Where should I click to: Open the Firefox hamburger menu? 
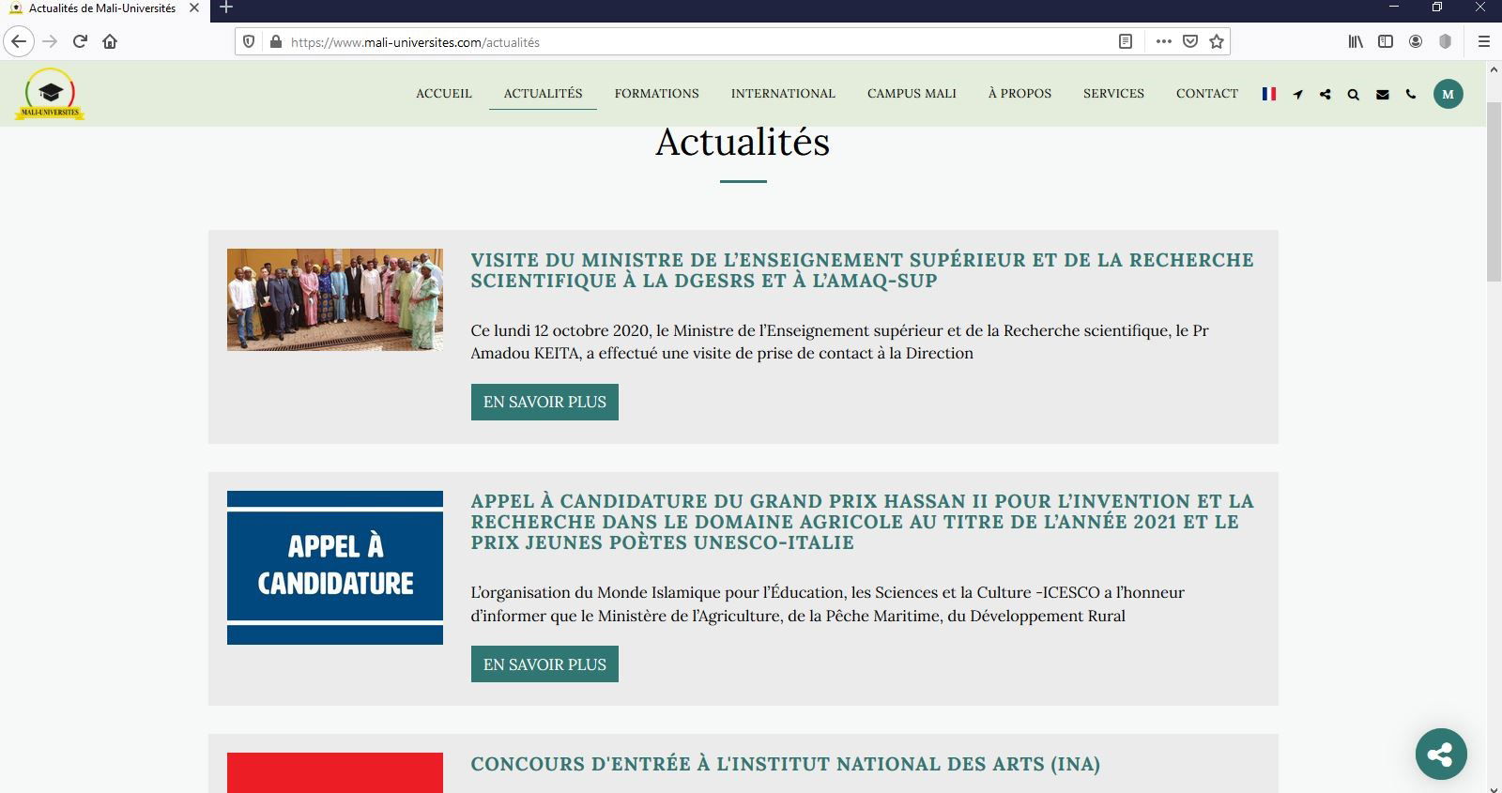[x=1484, y=41]
